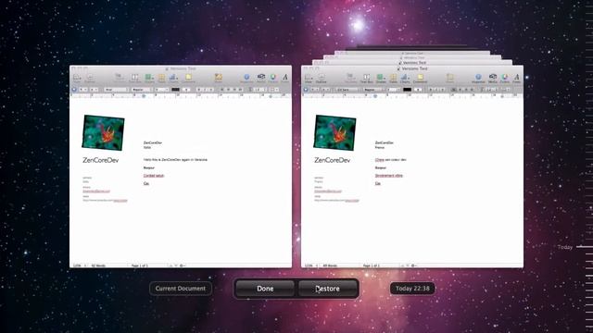Open Media browser icon in current document window

point(261,78)
